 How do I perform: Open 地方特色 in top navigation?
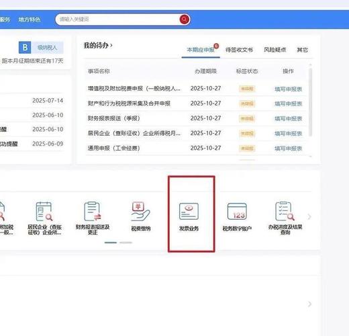30,19
